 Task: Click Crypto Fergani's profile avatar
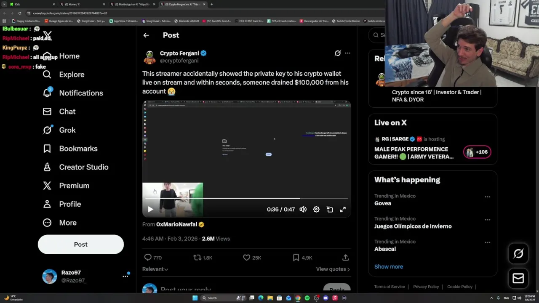[149, 57]
